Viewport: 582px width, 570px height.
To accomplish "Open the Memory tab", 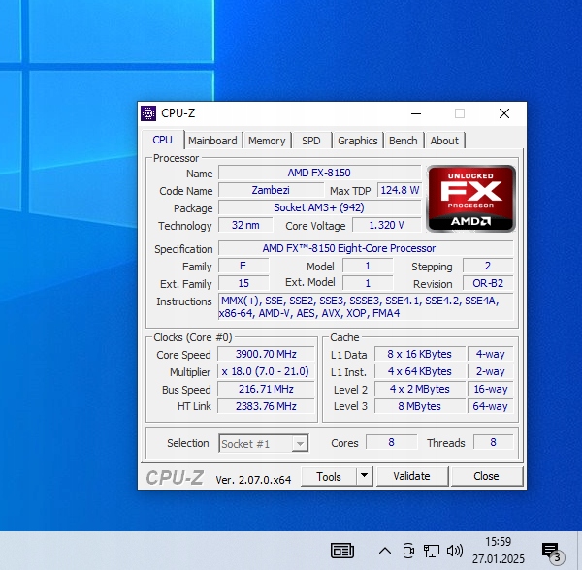I will [267, 141].
